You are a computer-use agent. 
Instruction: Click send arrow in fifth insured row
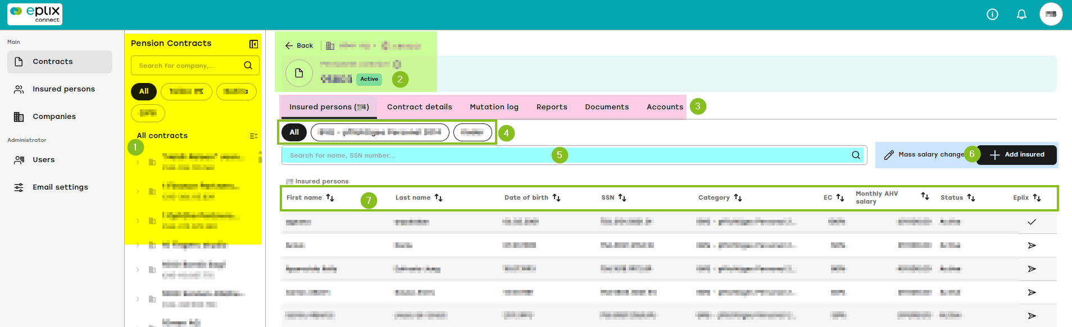click(x=1032, y=316)
